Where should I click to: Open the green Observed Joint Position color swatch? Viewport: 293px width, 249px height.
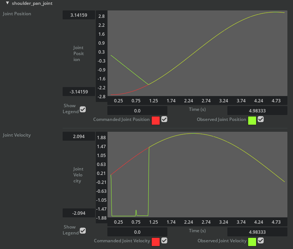(252, 121)
